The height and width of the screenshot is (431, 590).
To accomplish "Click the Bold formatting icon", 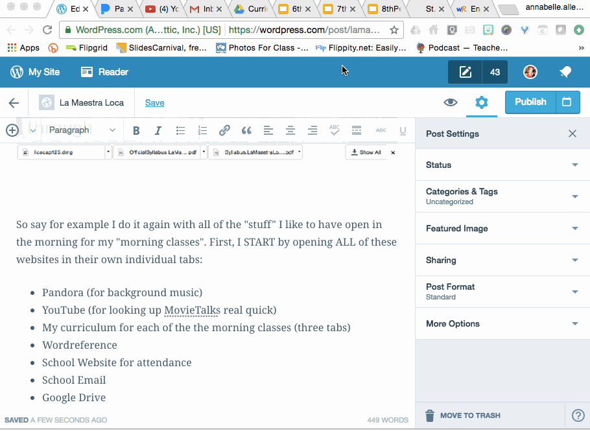I will pyautogui.click(x=136, y=130).
